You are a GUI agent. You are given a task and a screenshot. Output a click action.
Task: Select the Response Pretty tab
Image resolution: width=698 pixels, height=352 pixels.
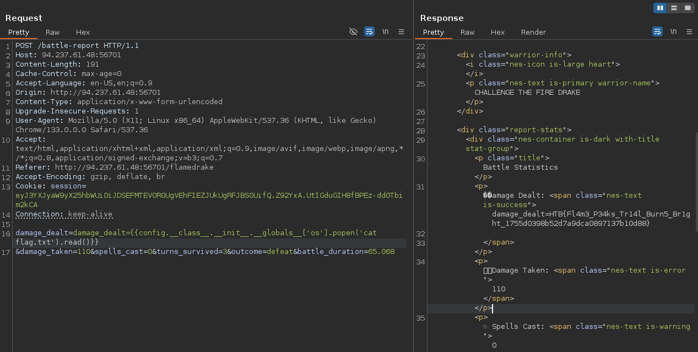tap(434, 32)
